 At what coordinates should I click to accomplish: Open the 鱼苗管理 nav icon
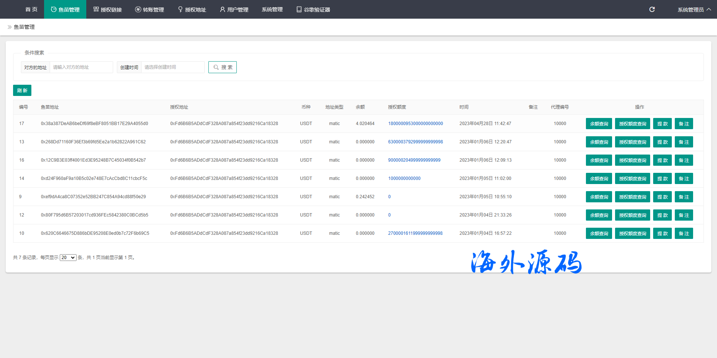click(53, 9)
